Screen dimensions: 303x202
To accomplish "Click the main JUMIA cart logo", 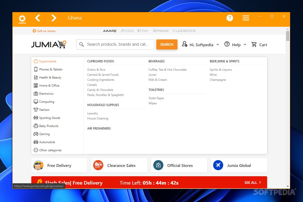I will tap(49, 44).
